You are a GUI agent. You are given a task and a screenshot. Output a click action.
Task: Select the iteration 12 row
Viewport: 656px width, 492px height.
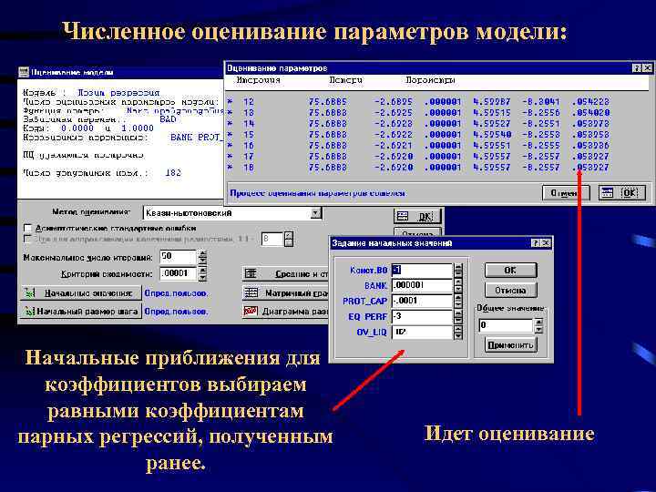[x=418, y=102]
